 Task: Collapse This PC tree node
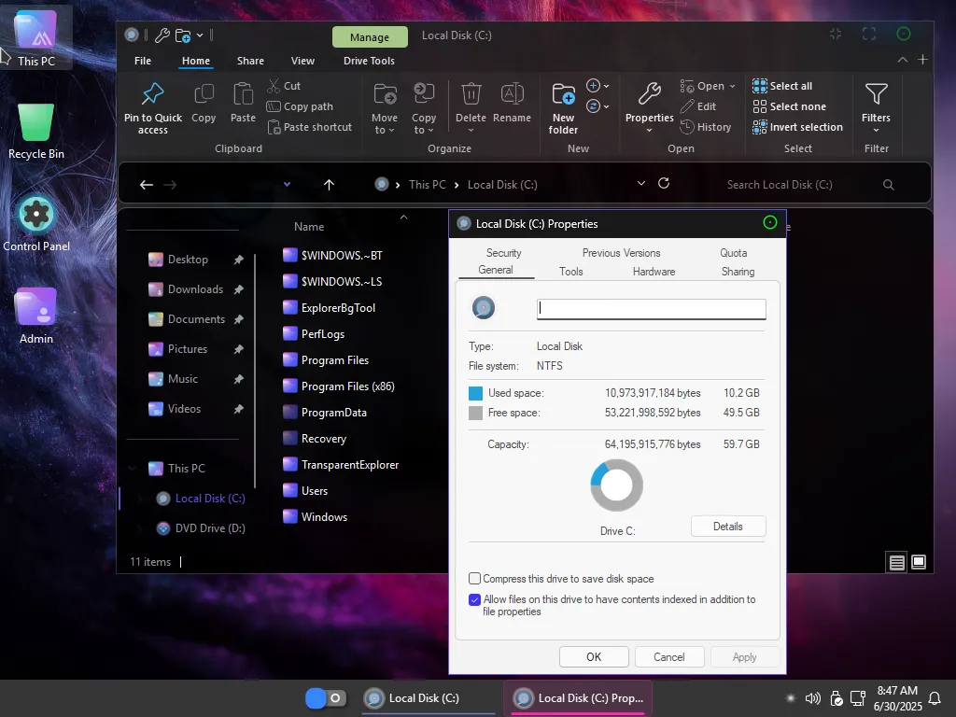tap(132, 469)
